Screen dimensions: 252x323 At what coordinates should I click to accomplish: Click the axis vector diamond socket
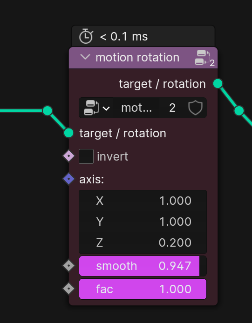pyautogui.click(x=68, y=179)
